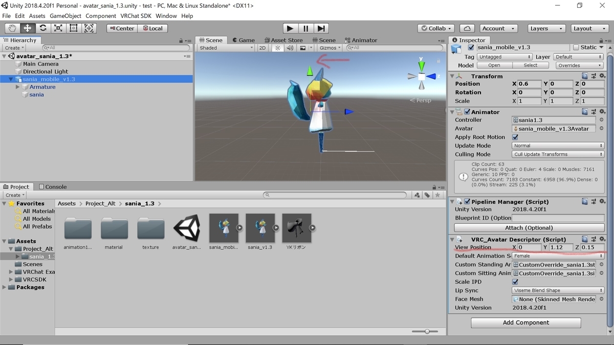Click the Add Component button
Screen dimensions: 614x345
(x=525, y=323)
